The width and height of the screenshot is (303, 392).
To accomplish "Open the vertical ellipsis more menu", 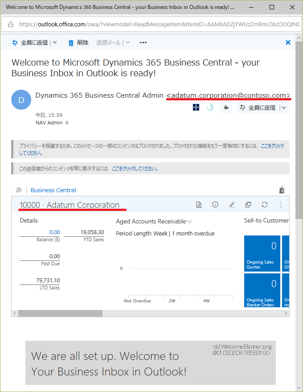I will click(281, 205).
